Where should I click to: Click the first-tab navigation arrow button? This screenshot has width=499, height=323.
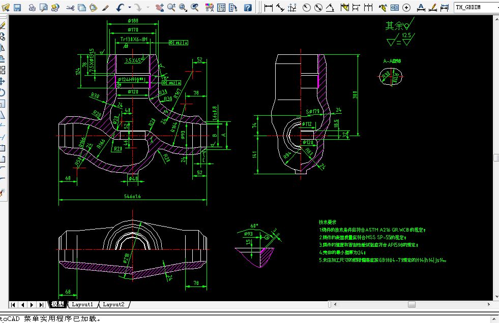click(13, 305)
